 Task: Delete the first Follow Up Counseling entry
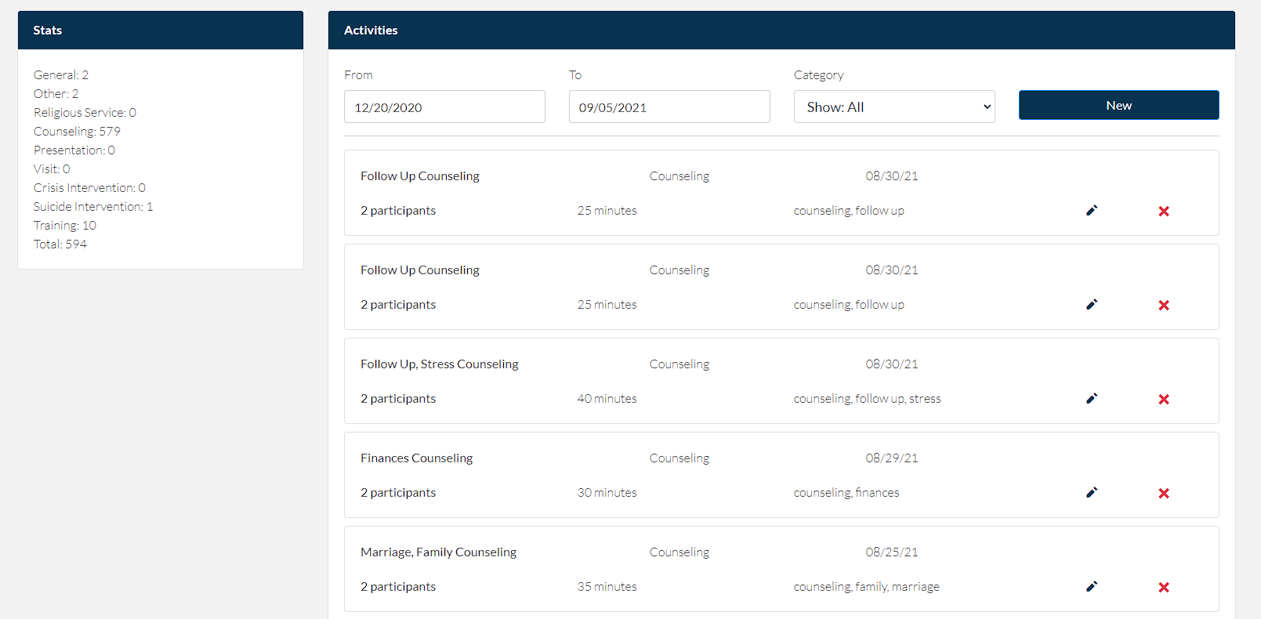(1164, 211)
